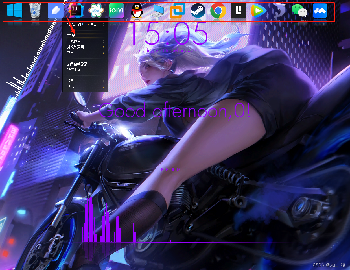Expand the chevron next to 信息
Screen dimensions: 350x270
[x=104, y=81]
